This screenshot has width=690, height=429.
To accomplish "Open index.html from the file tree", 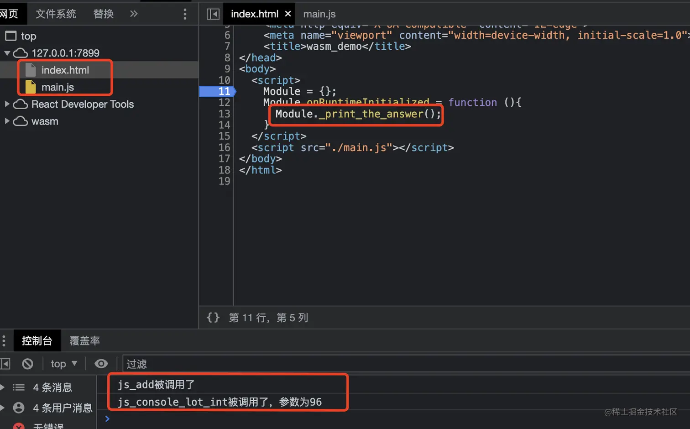I will click(65, 70).
